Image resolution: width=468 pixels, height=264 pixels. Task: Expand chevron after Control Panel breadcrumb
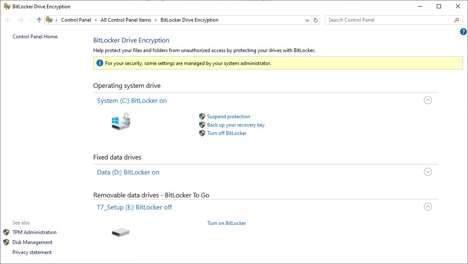tap(96, 20)
